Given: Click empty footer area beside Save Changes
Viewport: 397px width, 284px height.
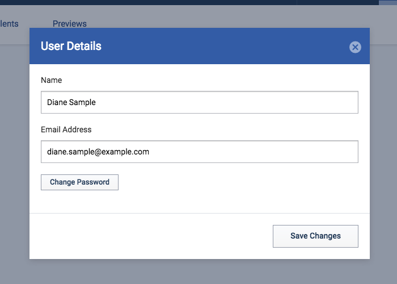Looking at the screenshot, I should click(x=151, y=236).
